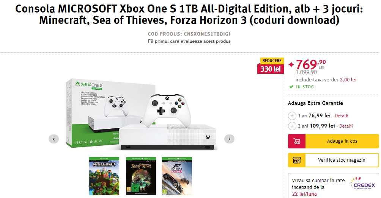
Task: Select the Minecraft game thumbnail
Action: pyautogui.click(x=104, y=177)
